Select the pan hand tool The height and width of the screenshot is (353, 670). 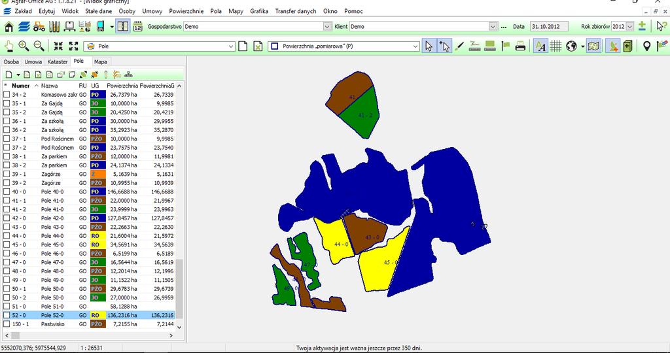click(9, 46)
